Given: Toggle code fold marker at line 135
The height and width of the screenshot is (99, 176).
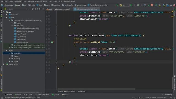Looking at the screenshot, I should coord(56,35).
